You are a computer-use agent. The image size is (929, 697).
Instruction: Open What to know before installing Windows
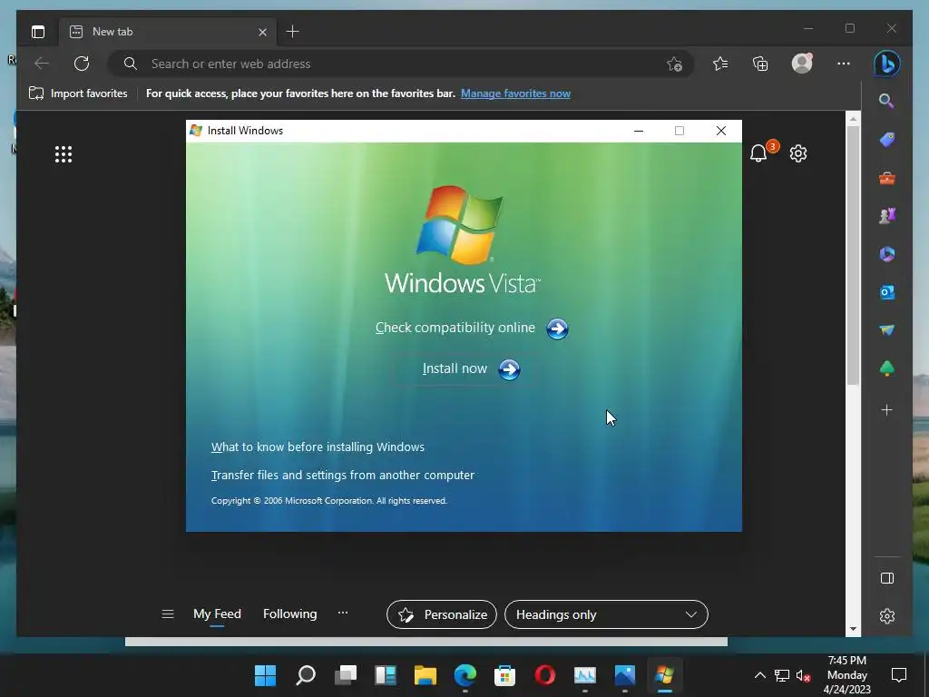point(318,447)
